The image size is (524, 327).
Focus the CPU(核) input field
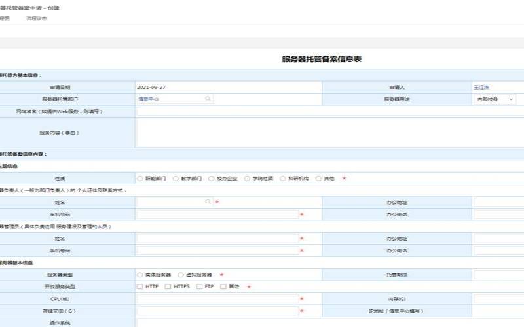point(217,299)
